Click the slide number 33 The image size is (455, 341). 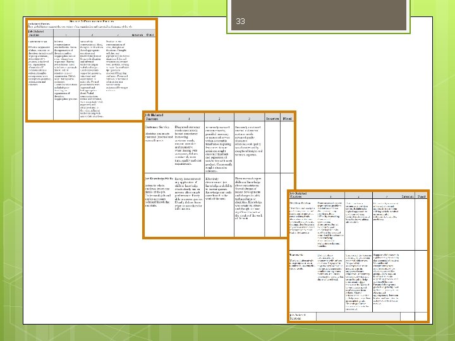click(x=240, y=21)
